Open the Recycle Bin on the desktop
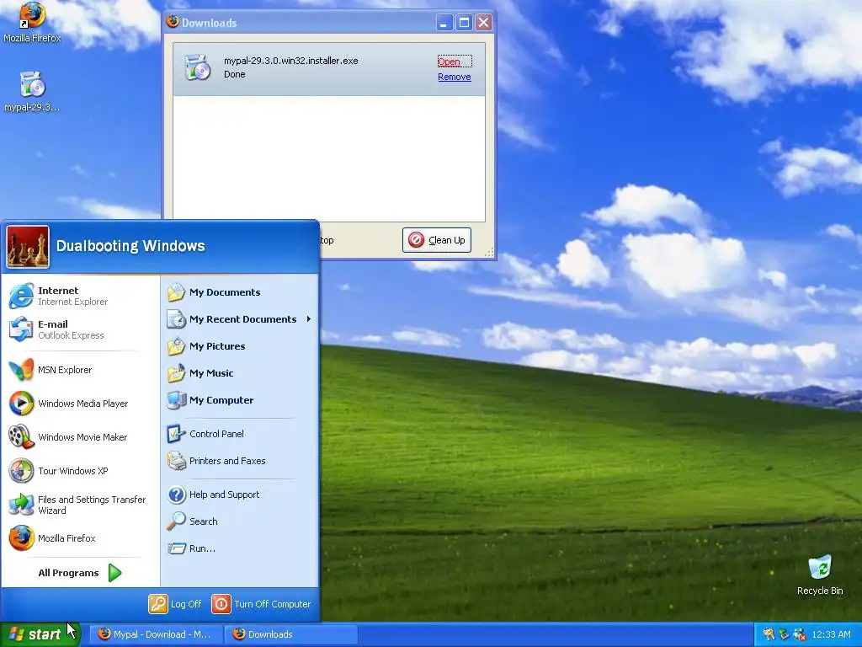 coord(820,575)
